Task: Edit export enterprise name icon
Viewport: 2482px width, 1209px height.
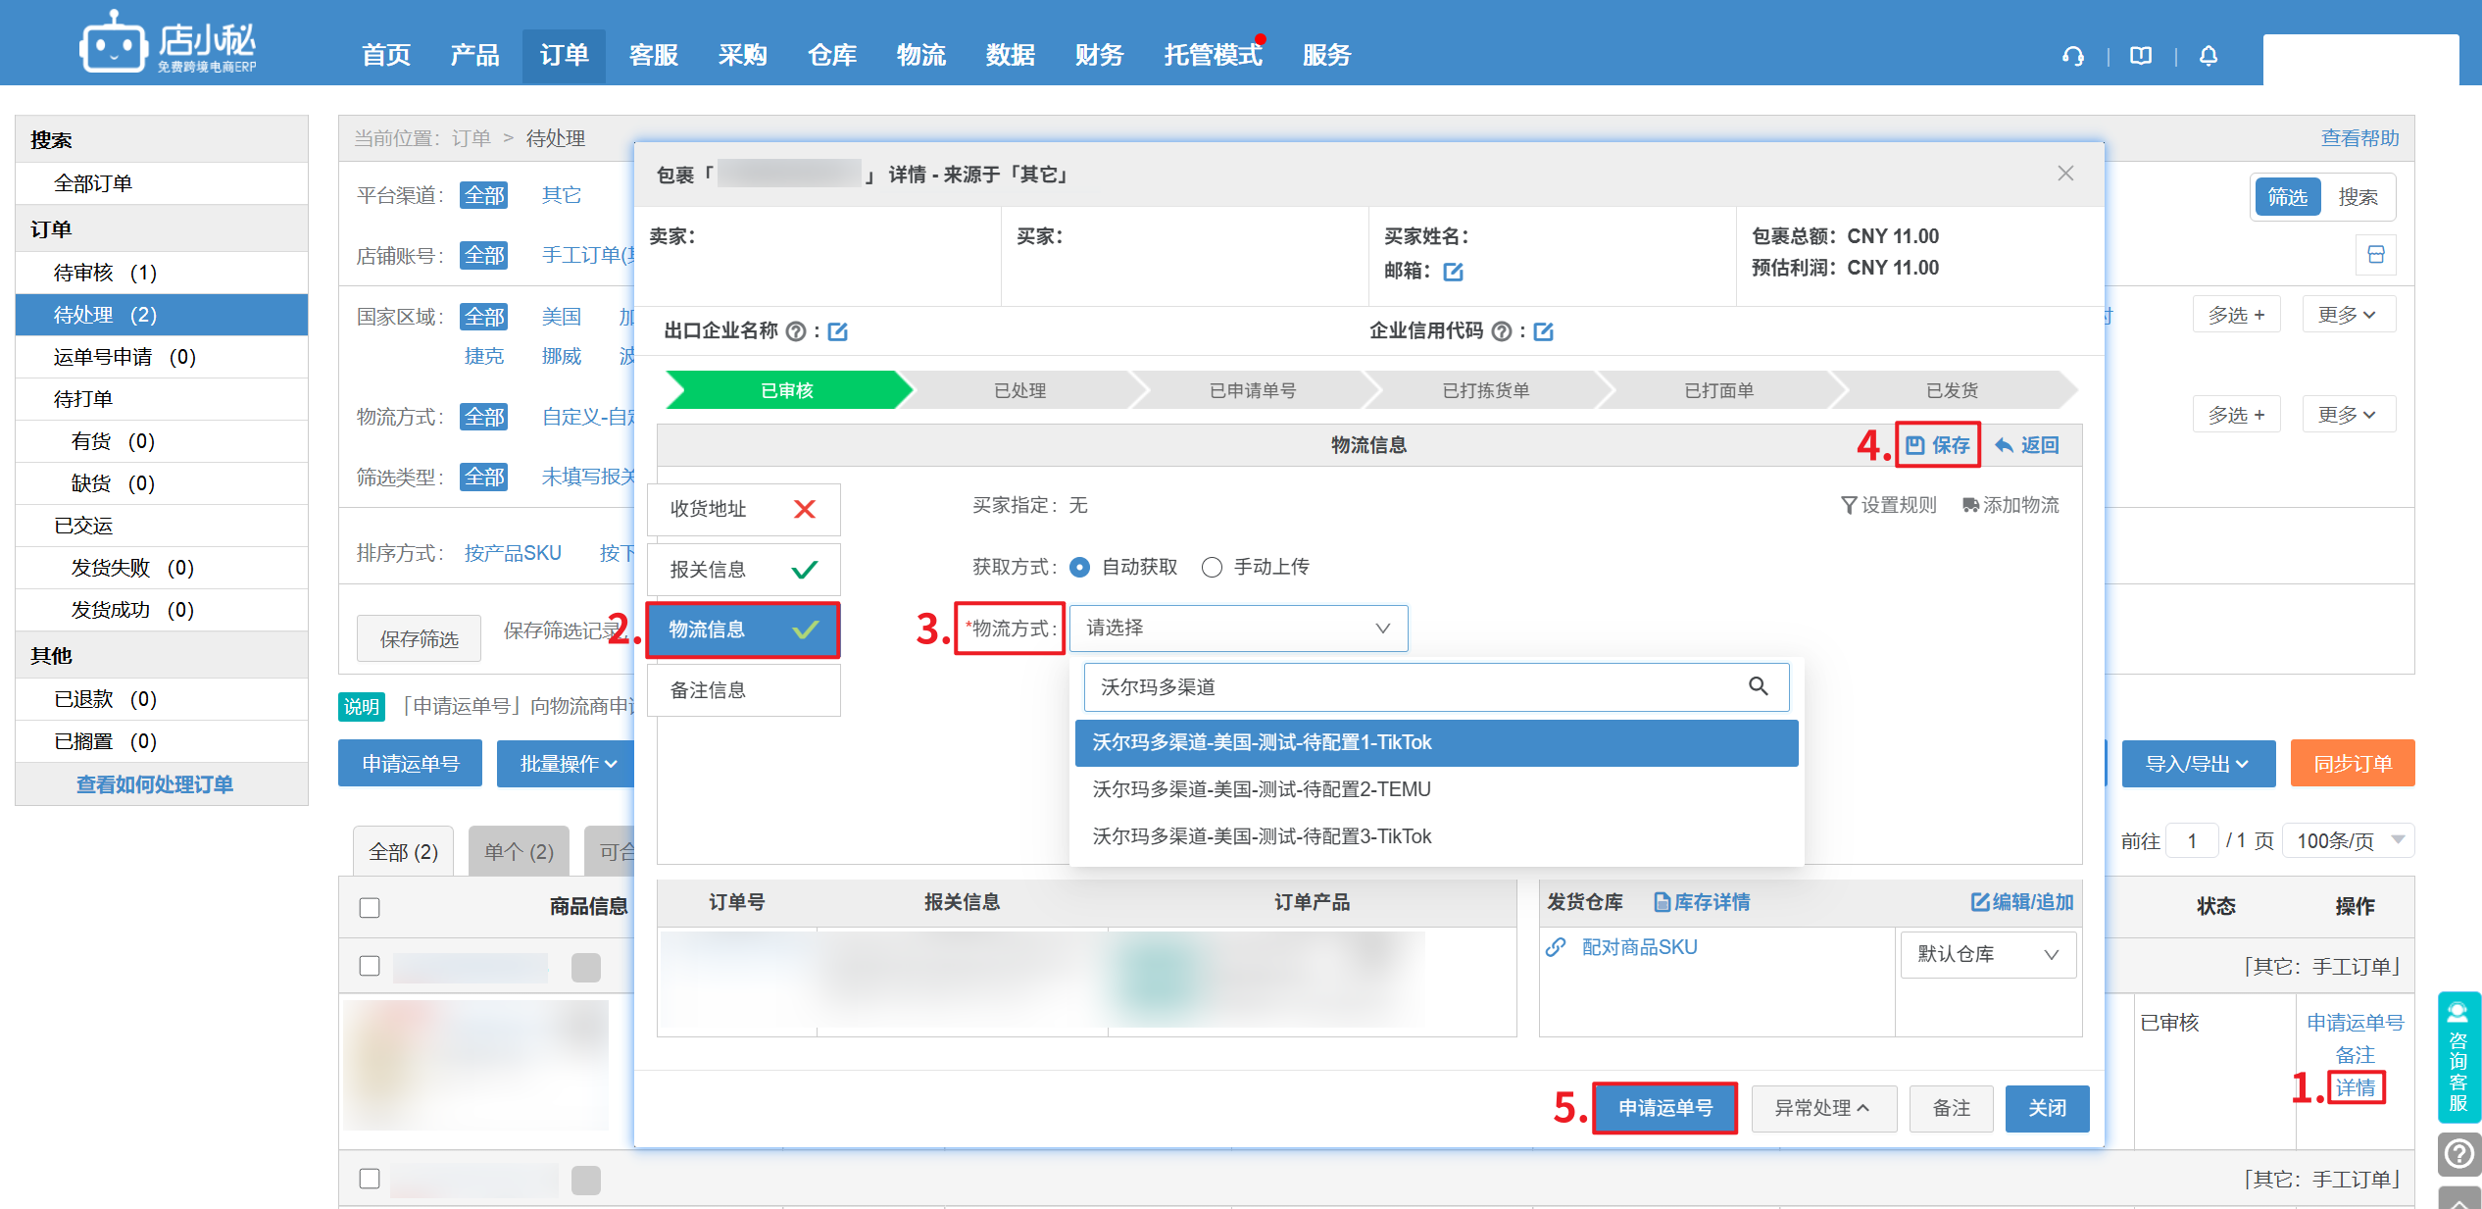Action: 837,331
